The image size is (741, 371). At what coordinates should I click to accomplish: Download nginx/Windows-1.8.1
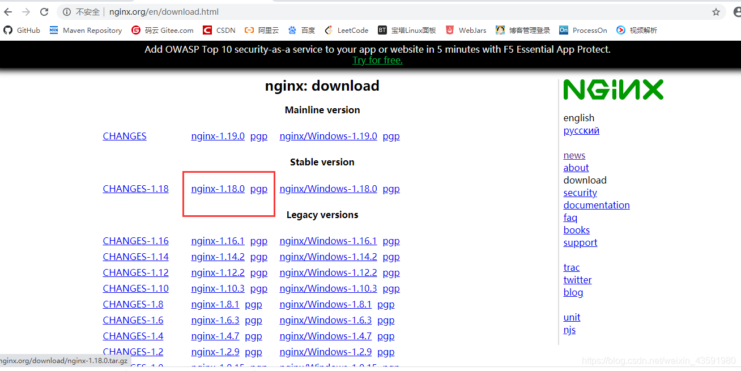point(326,304)
